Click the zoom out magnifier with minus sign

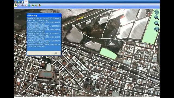[x=157, y=23]
